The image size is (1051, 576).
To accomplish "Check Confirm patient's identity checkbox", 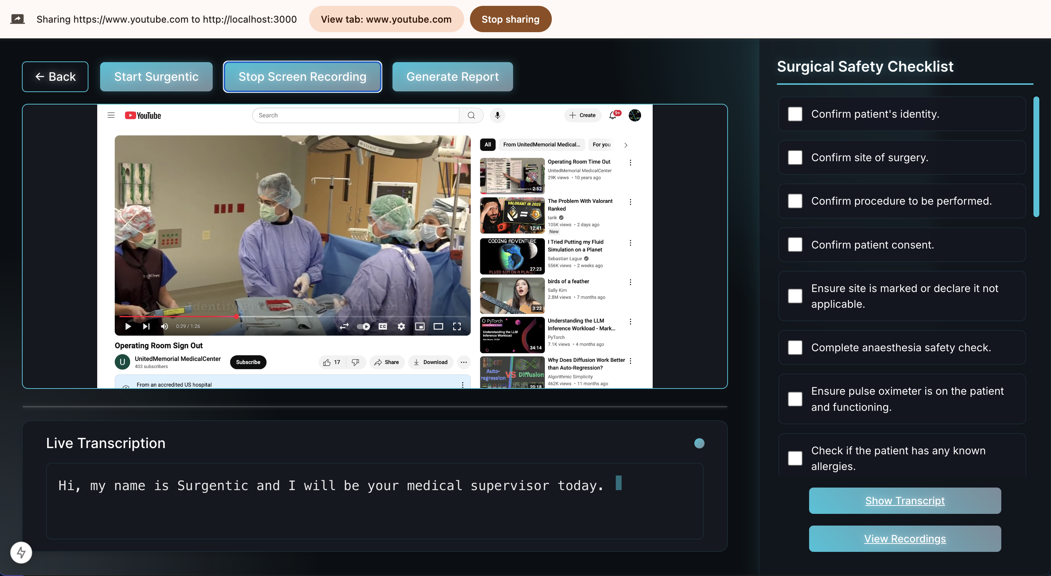I will (795, 114).
